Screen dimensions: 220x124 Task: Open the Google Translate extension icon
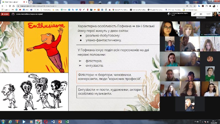click(x=199, y=6)
